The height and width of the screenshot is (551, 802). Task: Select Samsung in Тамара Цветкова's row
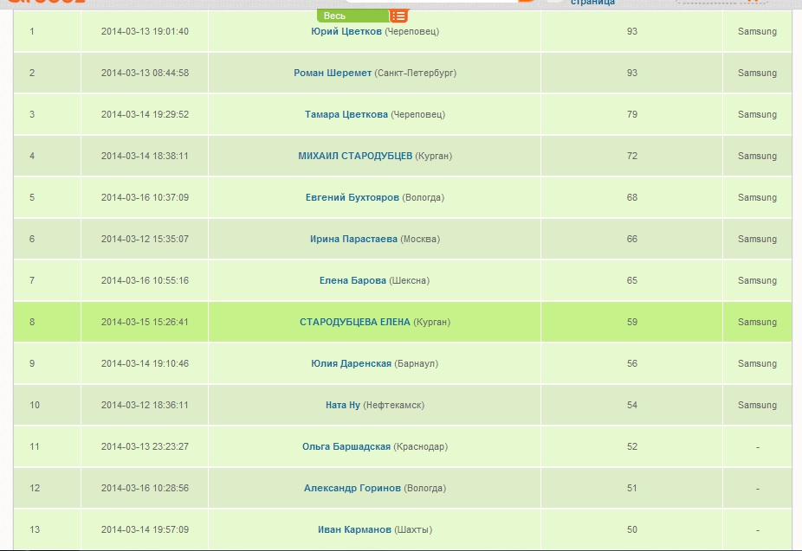[757, 114]
